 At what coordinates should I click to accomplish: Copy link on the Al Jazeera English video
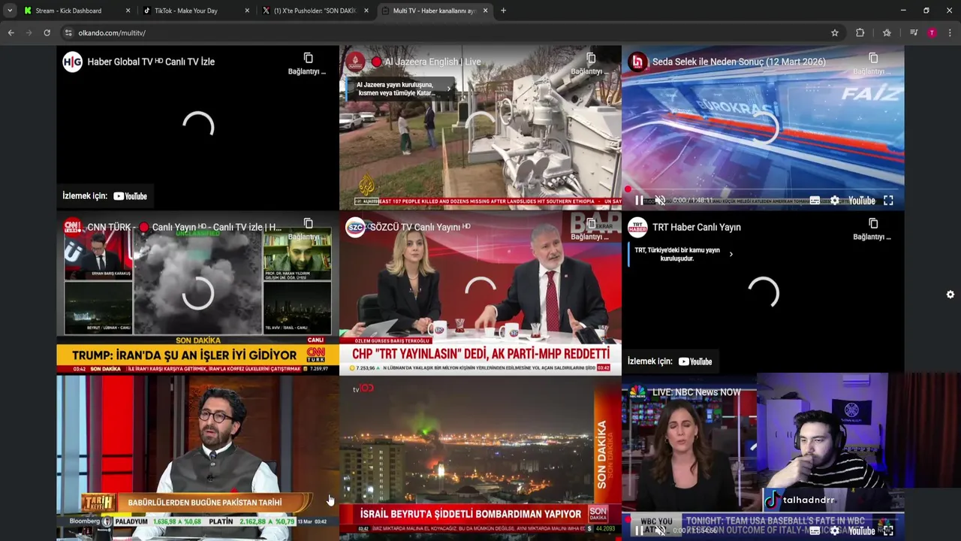coord(590,63)
